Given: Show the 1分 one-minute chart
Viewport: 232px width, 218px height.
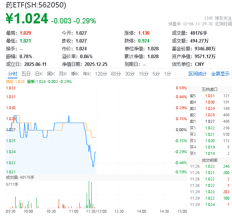Looking at the screenshot, I should point(167,74).
